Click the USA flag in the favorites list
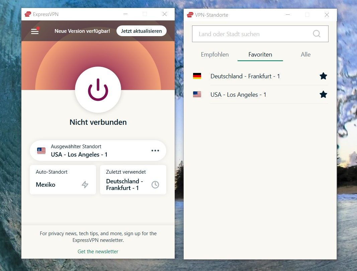The image size is (357, 271). point(197,94)
